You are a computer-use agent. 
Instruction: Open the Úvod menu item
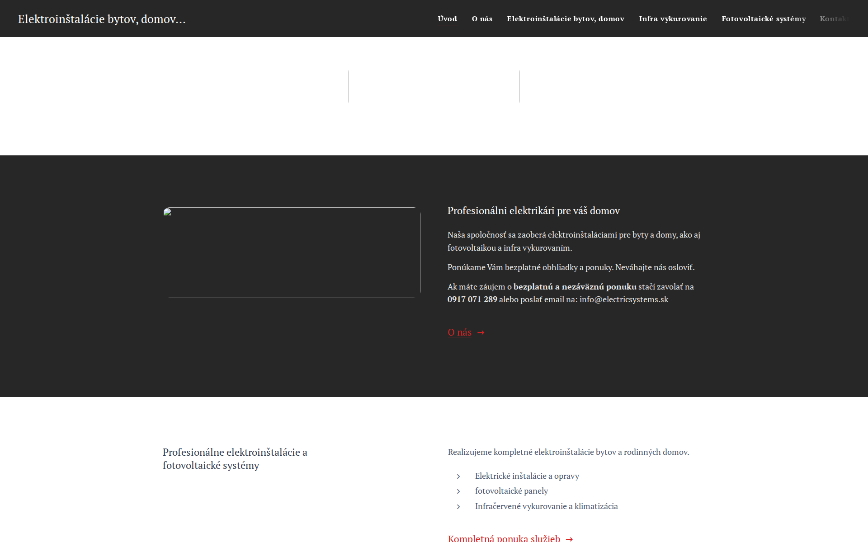click(x=447, y=19)
